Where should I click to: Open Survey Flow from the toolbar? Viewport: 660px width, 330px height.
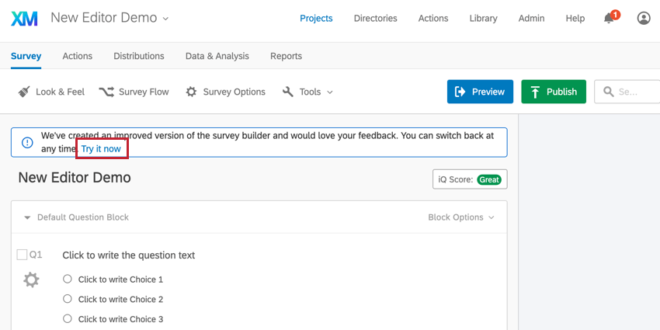click(x=134, y=92)
